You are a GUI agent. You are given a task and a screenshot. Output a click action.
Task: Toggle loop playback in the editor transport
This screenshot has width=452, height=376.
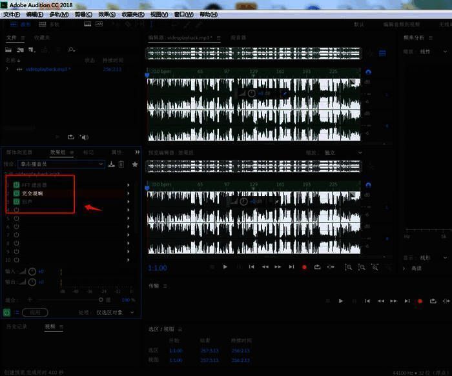tap(317, 266)
